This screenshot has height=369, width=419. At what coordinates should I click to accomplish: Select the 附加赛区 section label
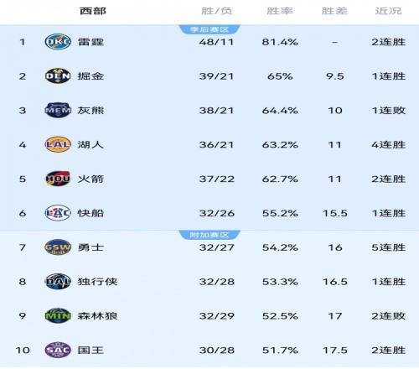pos(209,235)
